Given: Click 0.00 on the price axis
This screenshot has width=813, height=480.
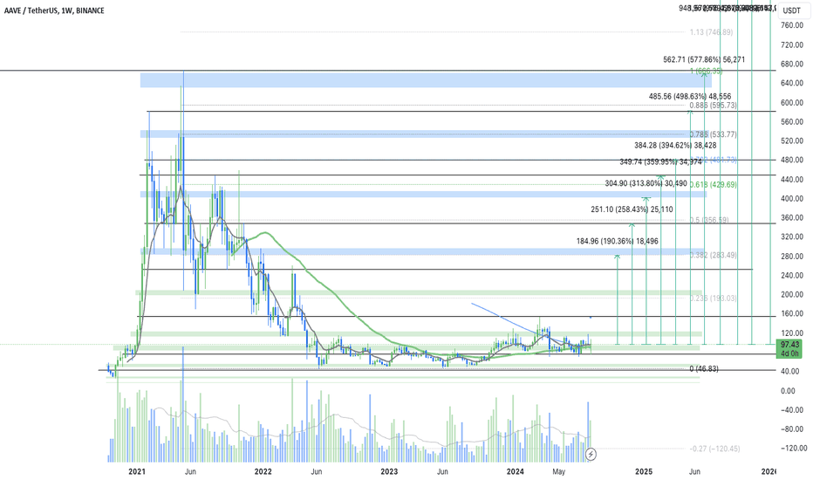Looking at the screenshot, I should point(788,391).
